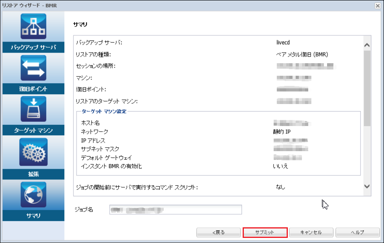Click the summary scrollbar down arrow
Image resolution: width=384 pixels, height=243 pixels.
(367, 186)
